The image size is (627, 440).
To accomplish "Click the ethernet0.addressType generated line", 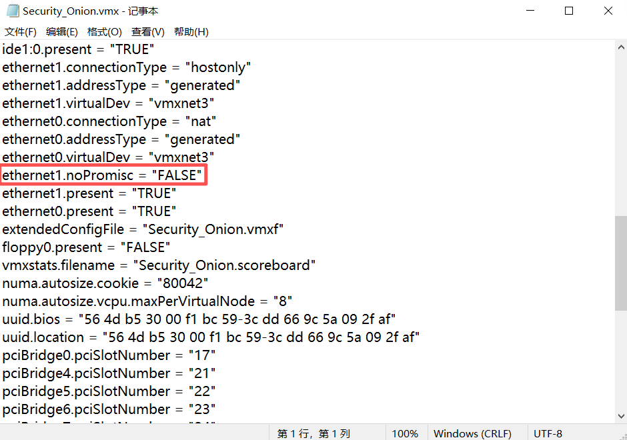I will click(x=121, y=139).
